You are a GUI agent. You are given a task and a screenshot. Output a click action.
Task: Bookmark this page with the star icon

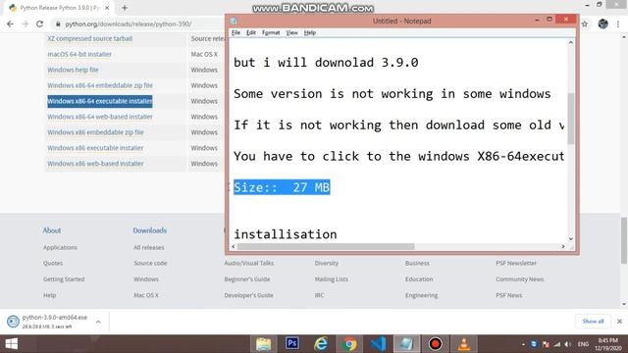(585, 24)
